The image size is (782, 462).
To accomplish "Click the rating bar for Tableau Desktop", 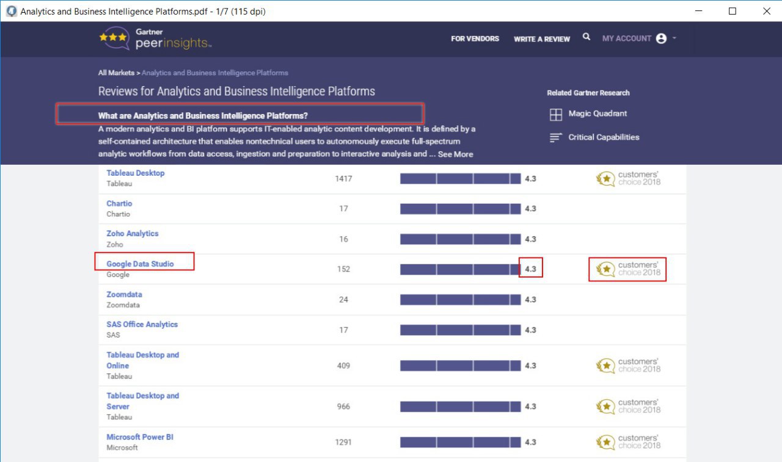I will click(x=461, y=179).
